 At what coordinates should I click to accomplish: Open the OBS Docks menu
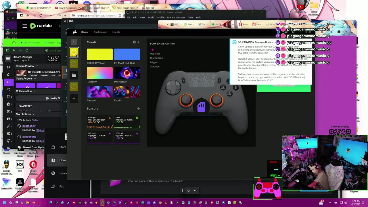point(151,18)
